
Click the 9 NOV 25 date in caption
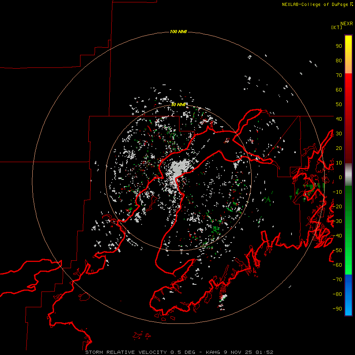[x=238, y=352]
